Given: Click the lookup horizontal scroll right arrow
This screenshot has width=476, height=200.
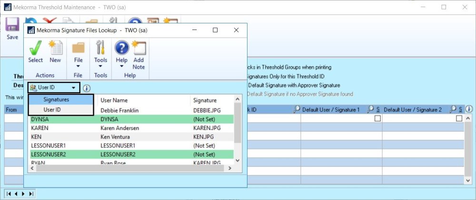Looking at the screenshot, I should pyautogui.click(x=230, y=168).
